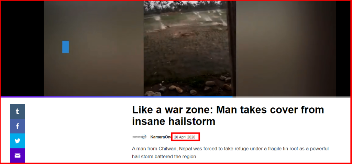The height and width of the screenshot is (164, 352).
Task: Jump to the gray unplayed end of progress bar
Action: [x=291, y=97]
